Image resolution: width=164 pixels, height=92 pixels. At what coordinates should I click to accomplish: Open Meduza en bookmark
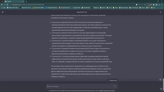(95, 8)
